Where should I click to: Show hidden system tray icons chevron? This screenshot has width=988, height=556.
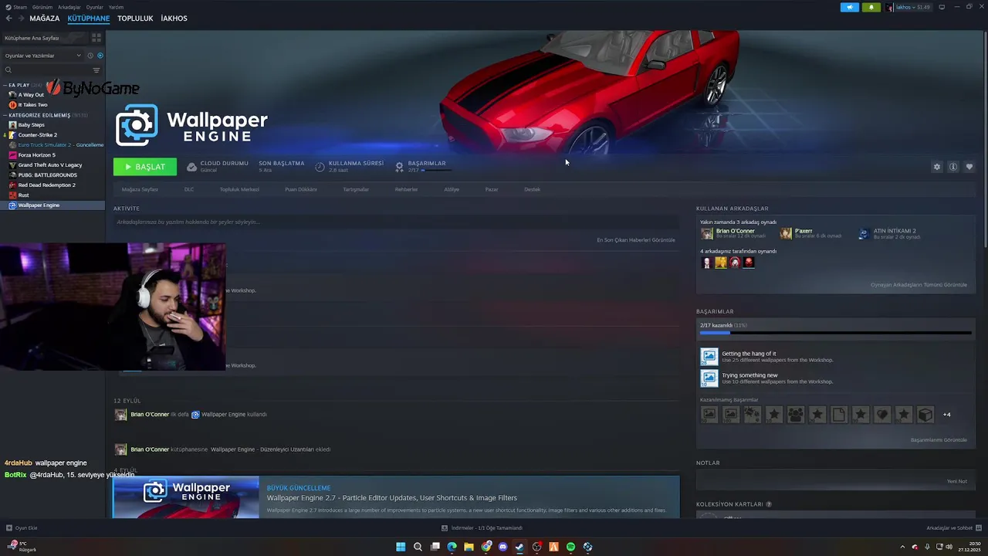tap(902, 547)
